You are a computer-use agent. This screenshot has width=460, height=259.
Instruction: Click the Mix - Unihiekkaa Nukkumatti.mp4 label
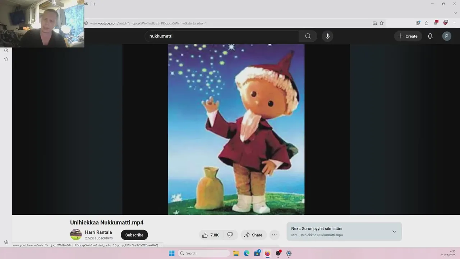tap(317, 235)
